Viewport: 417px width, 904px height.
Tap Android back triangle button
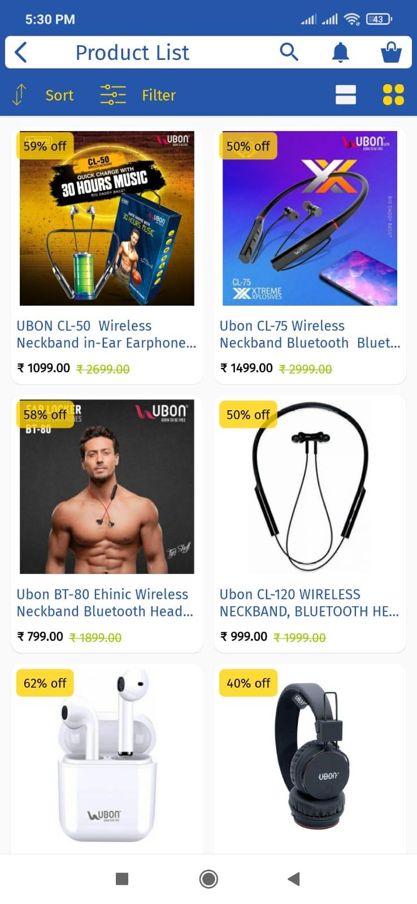[x=294, y=879]
